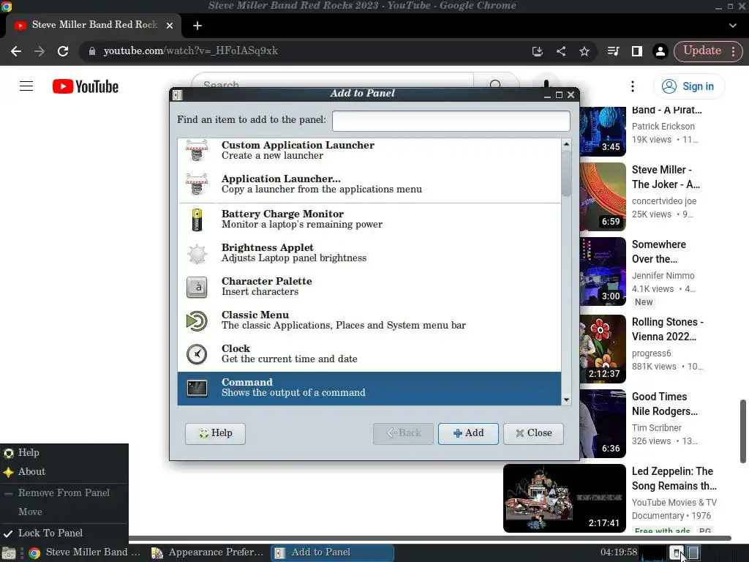Switch to Add to Panel taskbar item
The width and height of the screenshot is (749, 562).
(332, 552)
